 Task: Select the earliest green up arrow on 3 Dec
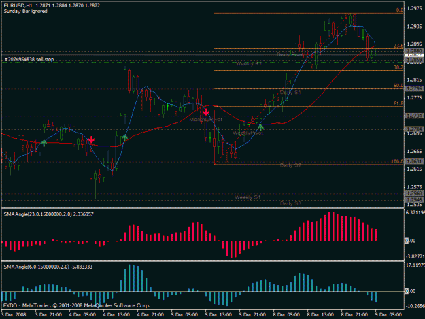44,143
